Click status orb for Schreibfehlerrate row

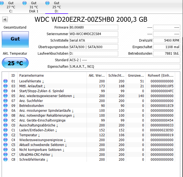coord(5,159)
